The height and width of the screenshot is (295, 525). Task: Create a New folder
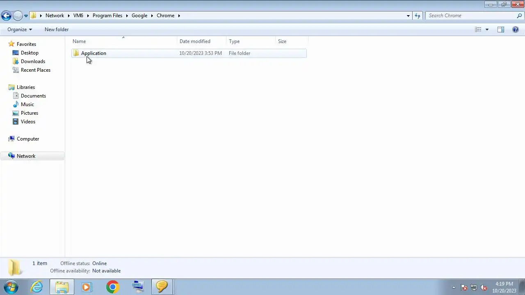coord(57,29)
